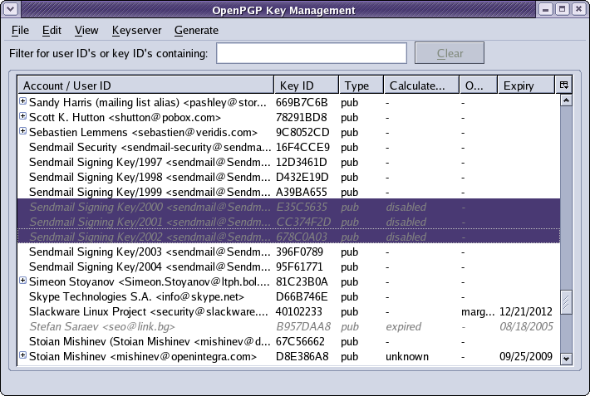Expand the Simeon Stoyanov key entry
This screenshot has height=396, width=590.
[x=23, y=281]
